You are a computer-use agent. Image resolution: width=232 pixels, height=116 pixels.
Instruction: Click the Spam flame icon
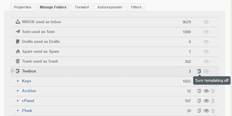click(x=18, y=51)
